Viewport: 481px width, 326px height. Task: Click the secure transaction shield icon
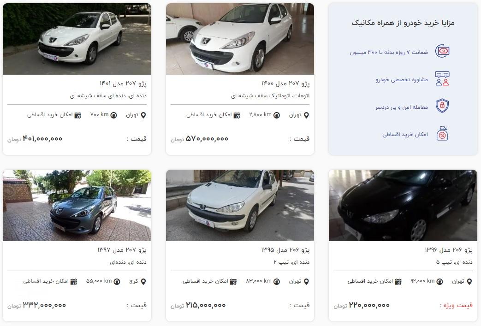[442, 106]
